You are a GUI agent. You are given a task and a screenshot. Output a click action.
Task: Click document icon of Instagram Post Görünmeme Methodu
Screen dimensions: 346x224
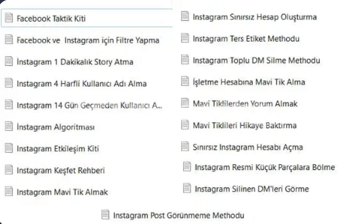(x=106, y=215)
